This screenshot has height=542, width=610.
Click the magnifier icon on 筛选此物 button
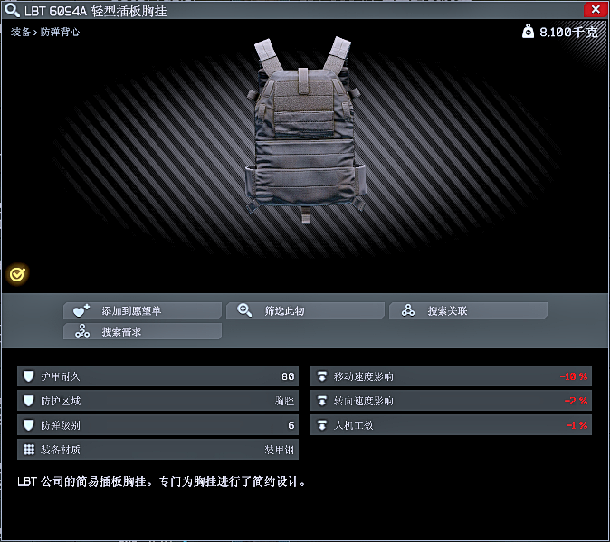click(x=244, y=310)
